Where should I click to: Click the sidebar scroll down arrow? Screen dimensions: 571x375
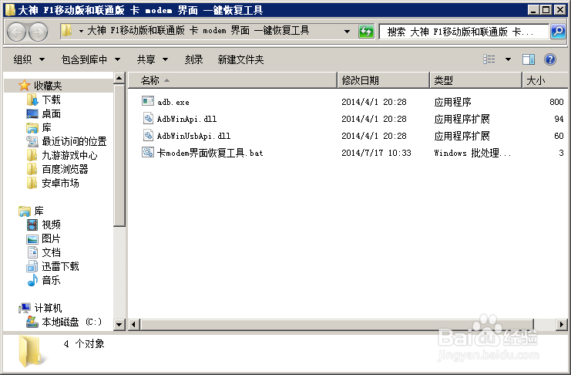click(119, 324)
